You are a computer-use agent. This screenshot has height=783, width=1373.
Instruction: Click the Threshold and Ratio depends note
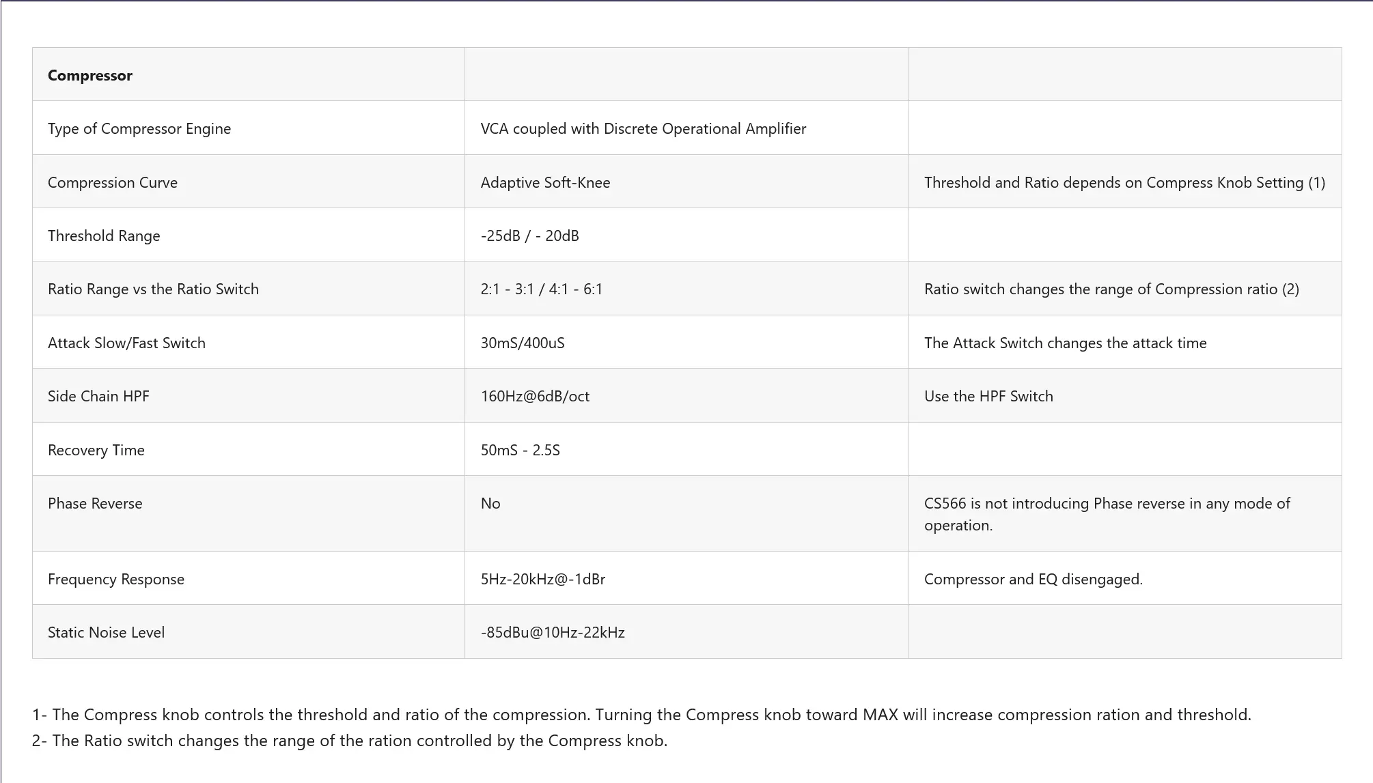[1124, 182]
